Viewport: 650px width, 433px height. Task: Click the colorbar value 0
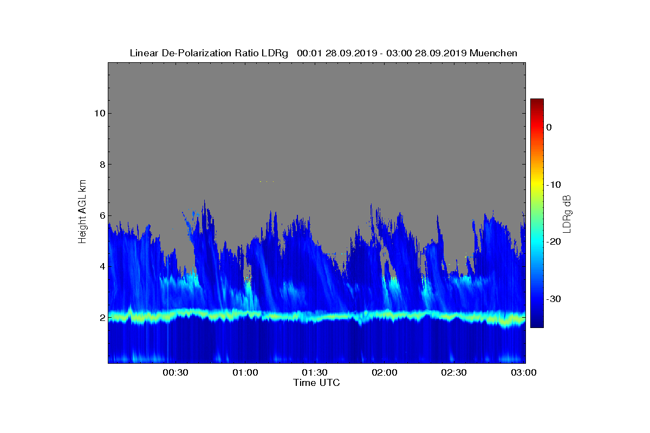549,127
